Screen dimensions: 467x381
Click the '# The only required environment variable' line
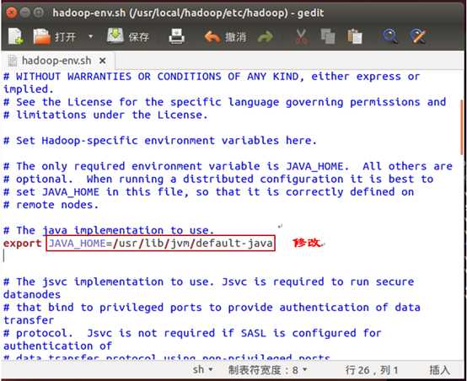pyautogui.click(x=228, y=166)
